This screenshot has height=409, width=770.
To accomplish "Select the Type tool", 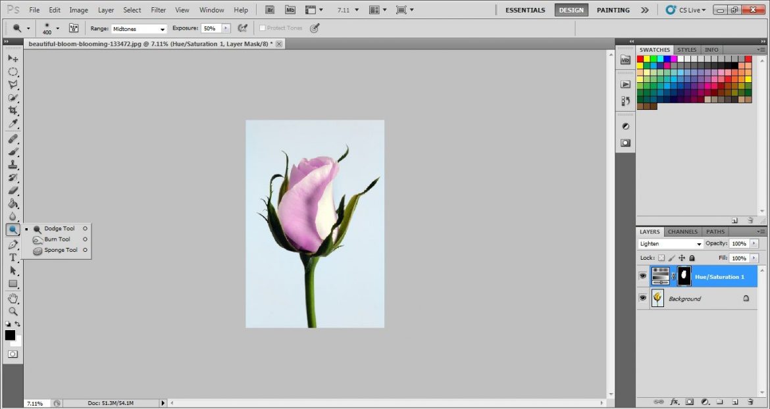I will (13, 258).
